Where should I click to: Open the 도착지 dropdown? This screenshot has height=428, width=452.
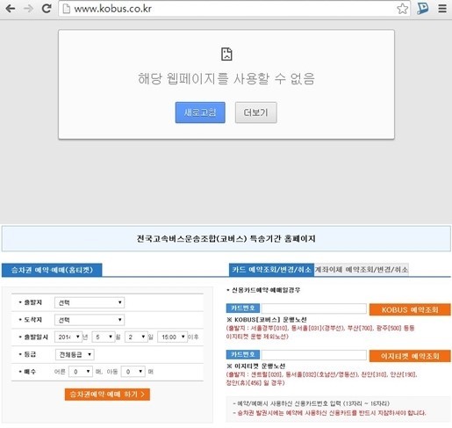pyautogui.click(x=90, y=320)
